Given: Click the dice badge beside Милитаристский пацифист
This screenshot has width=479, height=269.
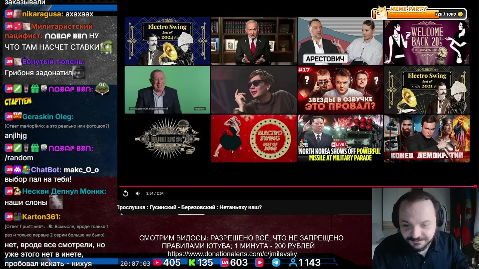Looking at the screenshot, I should (18, 27).
